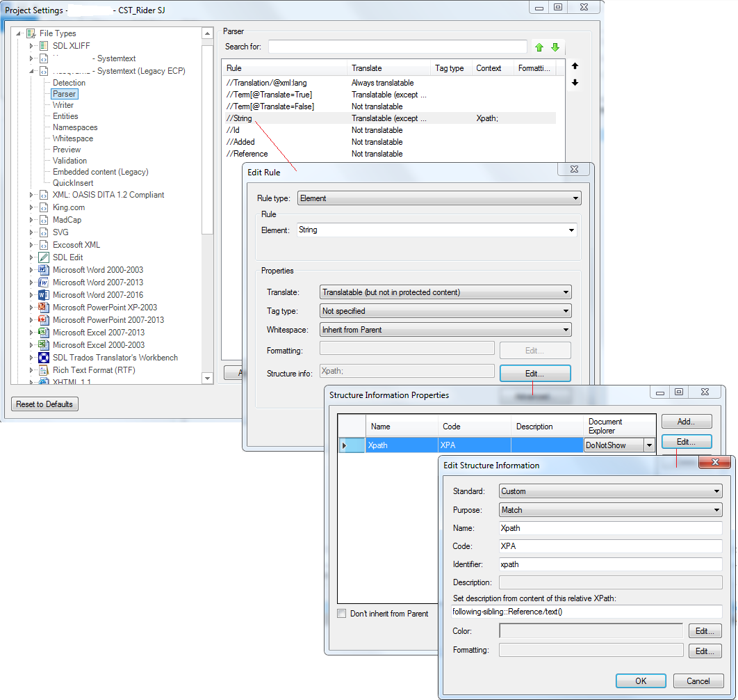Click the Translator's Workbench icon
Viewport: 738px width, 700px height.
[x=44, y=358]
